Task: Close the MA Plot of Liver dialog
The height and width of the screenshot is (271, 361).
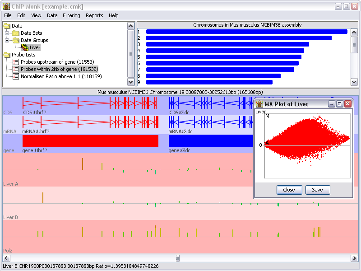Action: click(289, 190)
